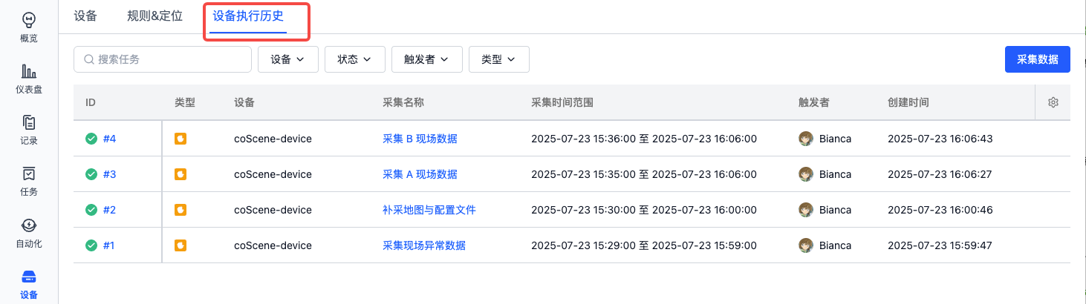
Task: Click the orange type icon for task #4
Action: tap(180, 139)
